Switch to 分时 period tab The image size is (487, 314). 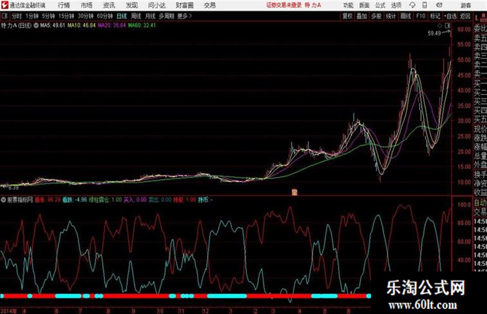(17, 16)
